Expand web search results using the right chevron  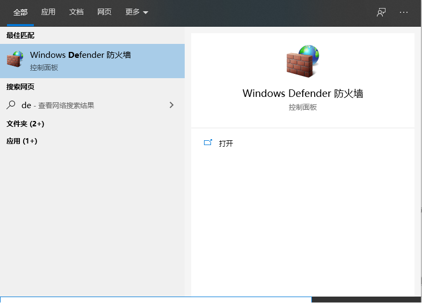(x=171, y=105)
